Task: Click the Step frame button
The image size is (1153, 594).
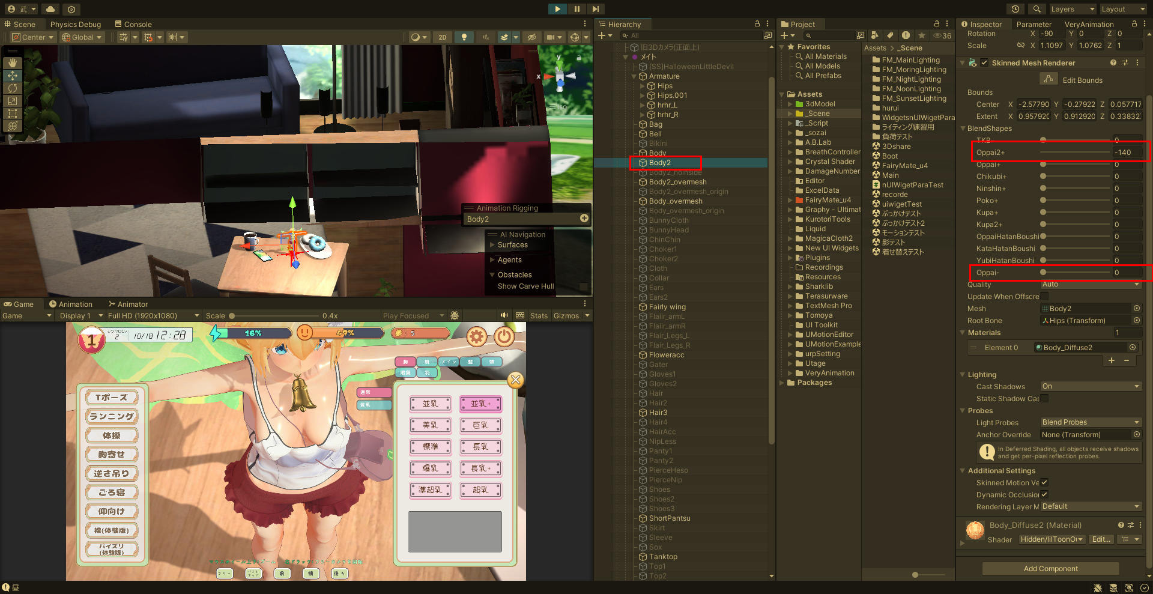Action: [x=595, y=9]
